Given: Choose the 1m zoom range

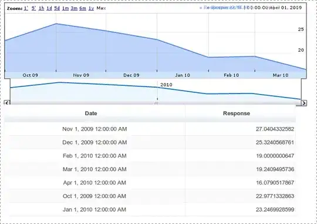Looking at the screenshot, I should click(x=65, y=8).
